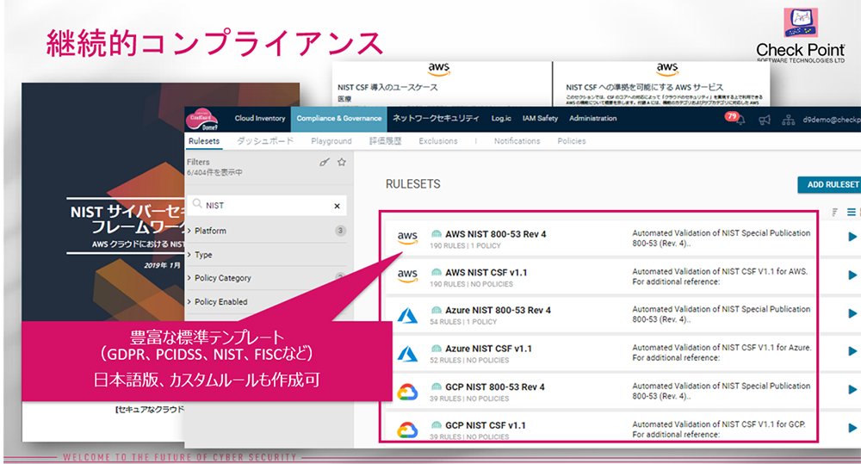Click Azure logo of Azure NIST CSF v1.1

tap(407, 354)
